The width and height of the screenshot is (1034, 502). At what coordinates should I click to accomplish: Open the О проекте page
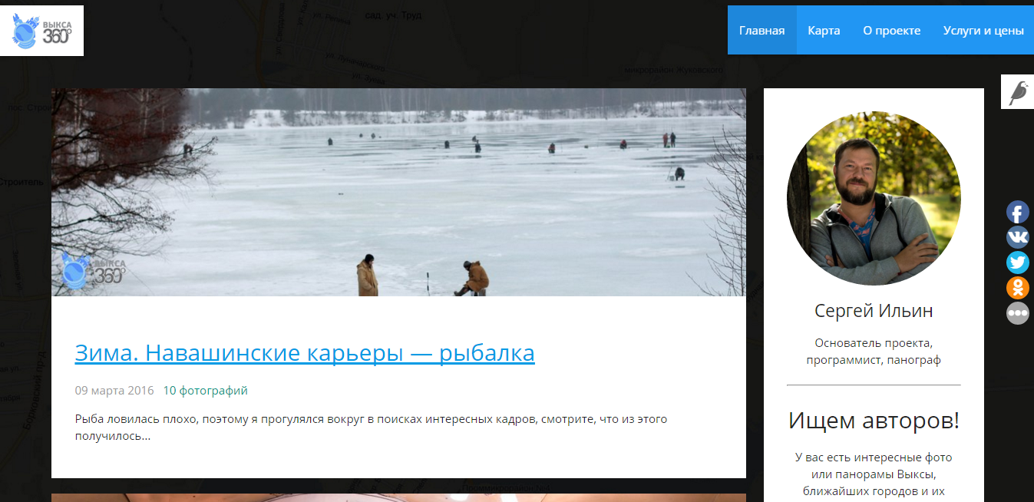click(x=891, y=30)
